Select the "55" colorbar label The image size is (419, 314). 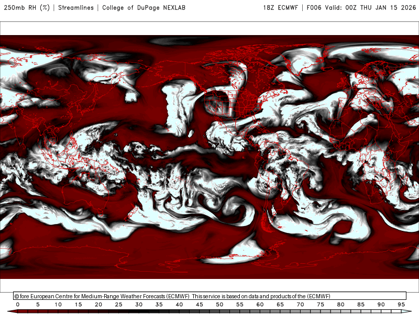[240, 305]
